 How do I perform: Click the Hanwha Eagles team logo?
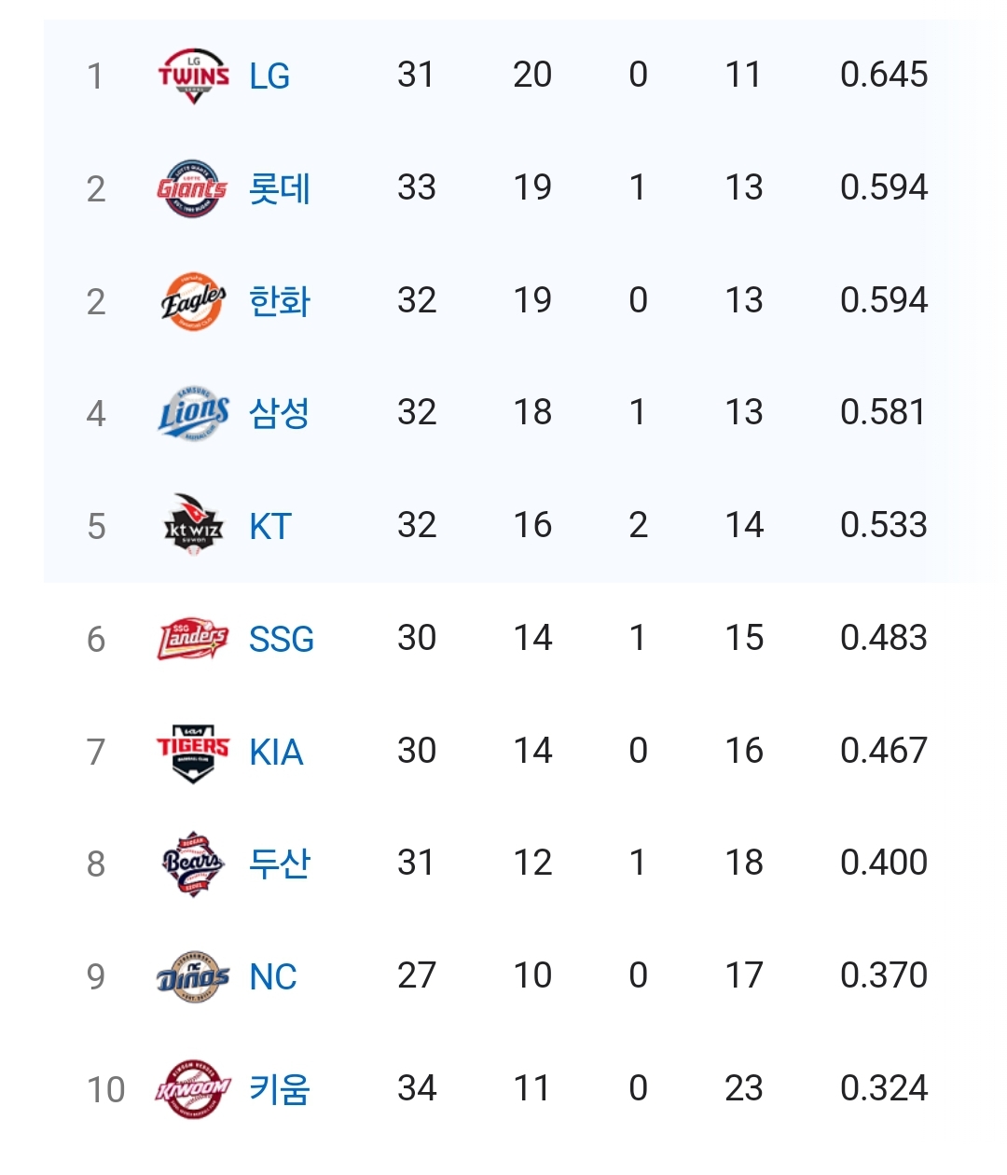click(x=193, y=301)
